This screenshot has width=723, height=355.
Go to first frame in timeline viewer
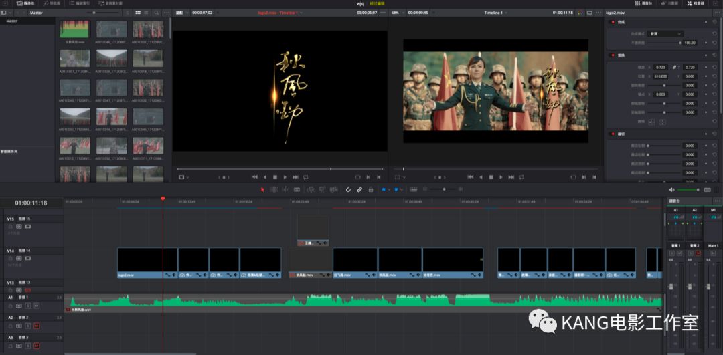tap(471, 176)
